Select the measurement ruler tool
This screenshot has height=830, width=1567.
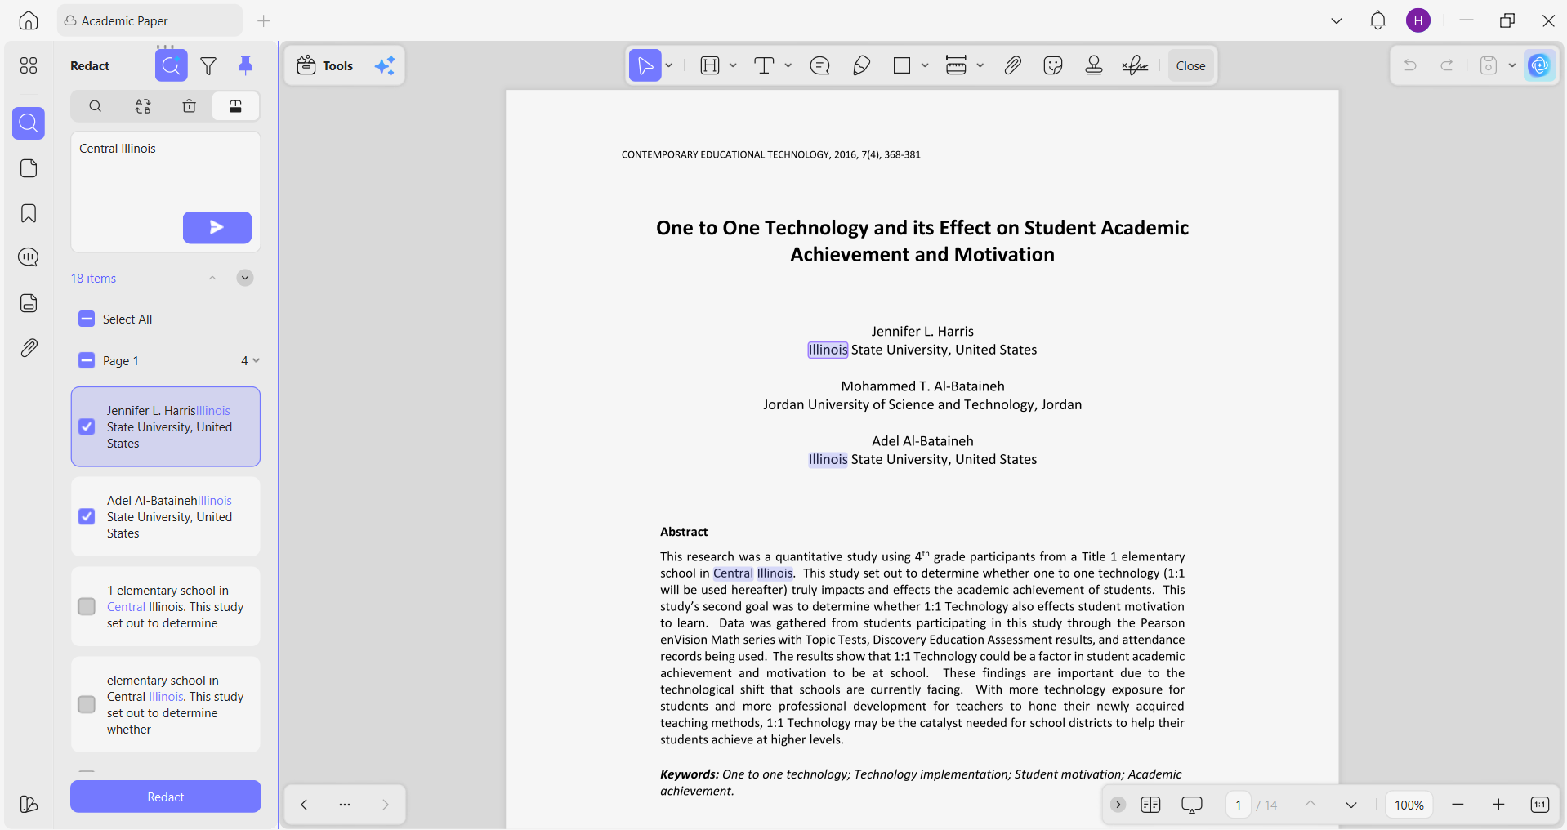pos(956,65)
